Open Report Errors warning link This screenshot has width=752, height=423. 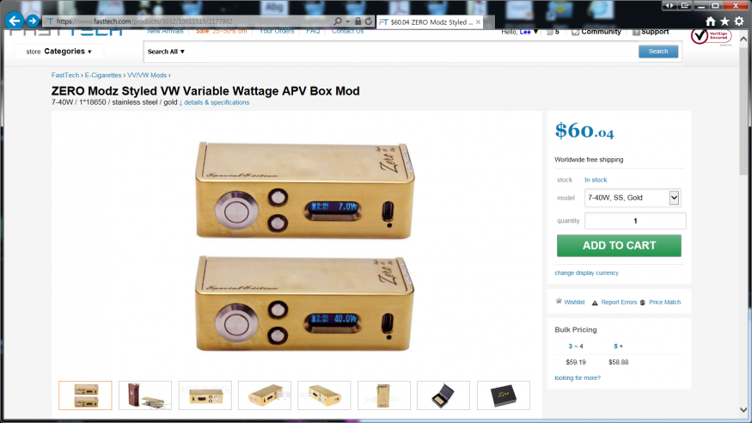pos(614,302)
